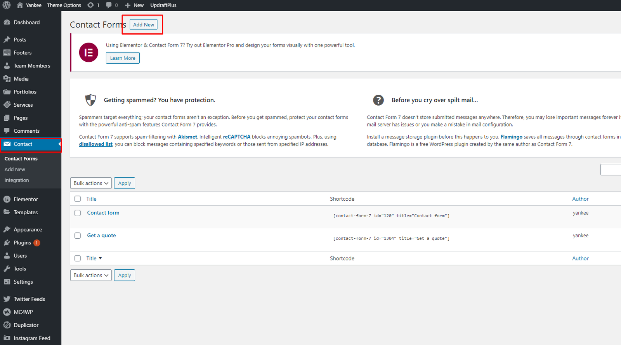This screenshot has height=345, width=621.
Task: Go to Appearance in the sidebar menu
Action: [x=28, y=230]
